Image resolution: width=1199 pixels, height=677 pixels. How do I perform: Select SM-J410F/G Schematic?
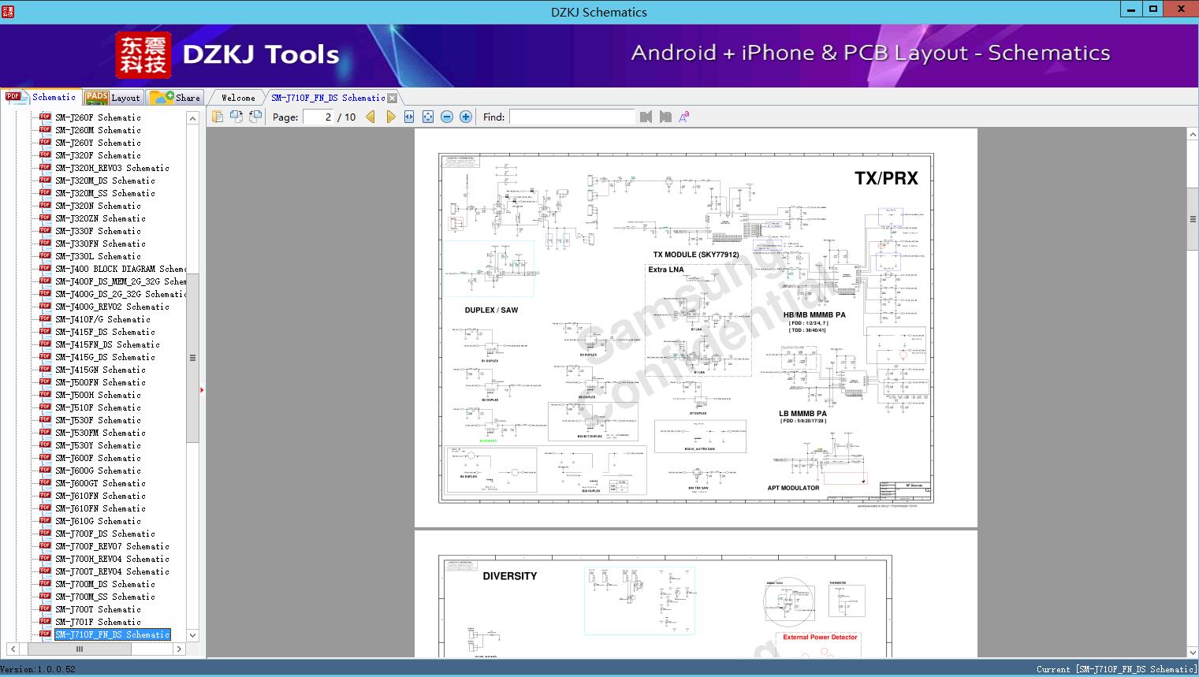pyautogui.click(x=102, y=319)
